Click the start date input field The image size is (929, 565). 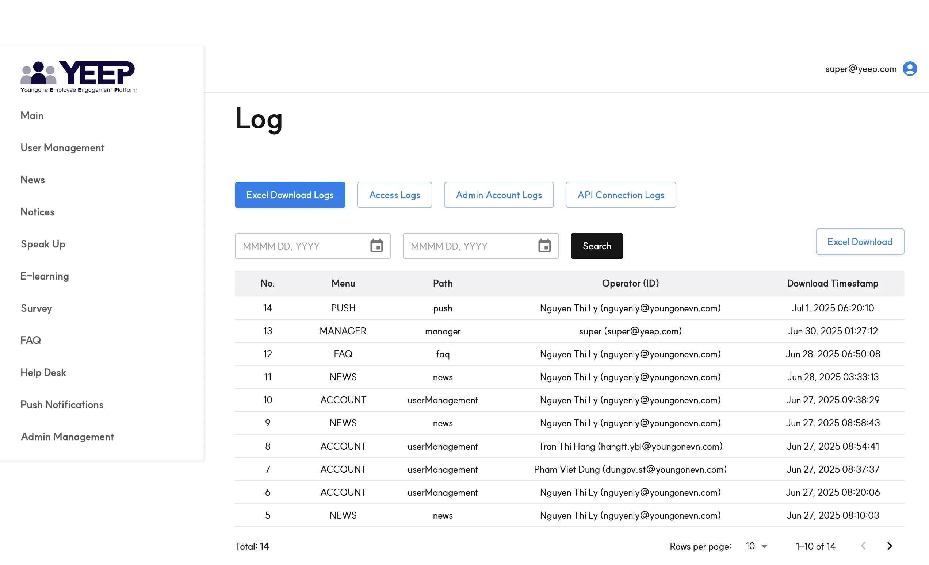[x=302, y=246]
